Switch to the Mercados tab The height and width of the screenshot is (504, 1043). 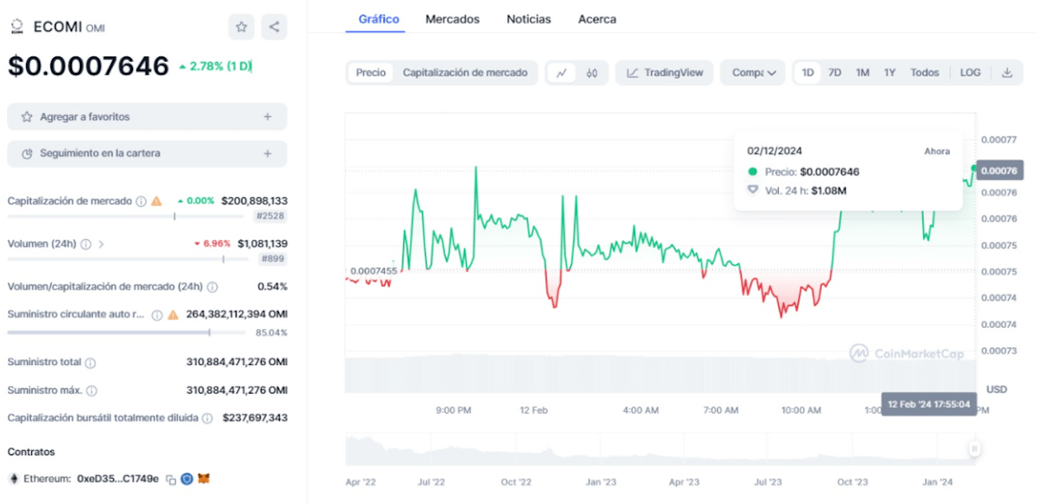tap(452, 19)
